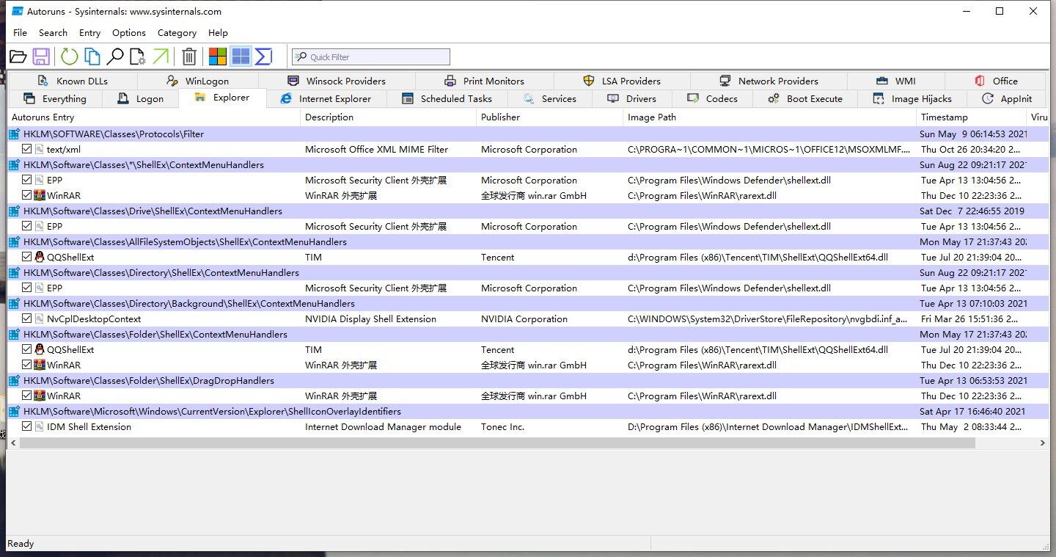Open the Help menu
Screen dimensions: 1056x557
point(218,33)
